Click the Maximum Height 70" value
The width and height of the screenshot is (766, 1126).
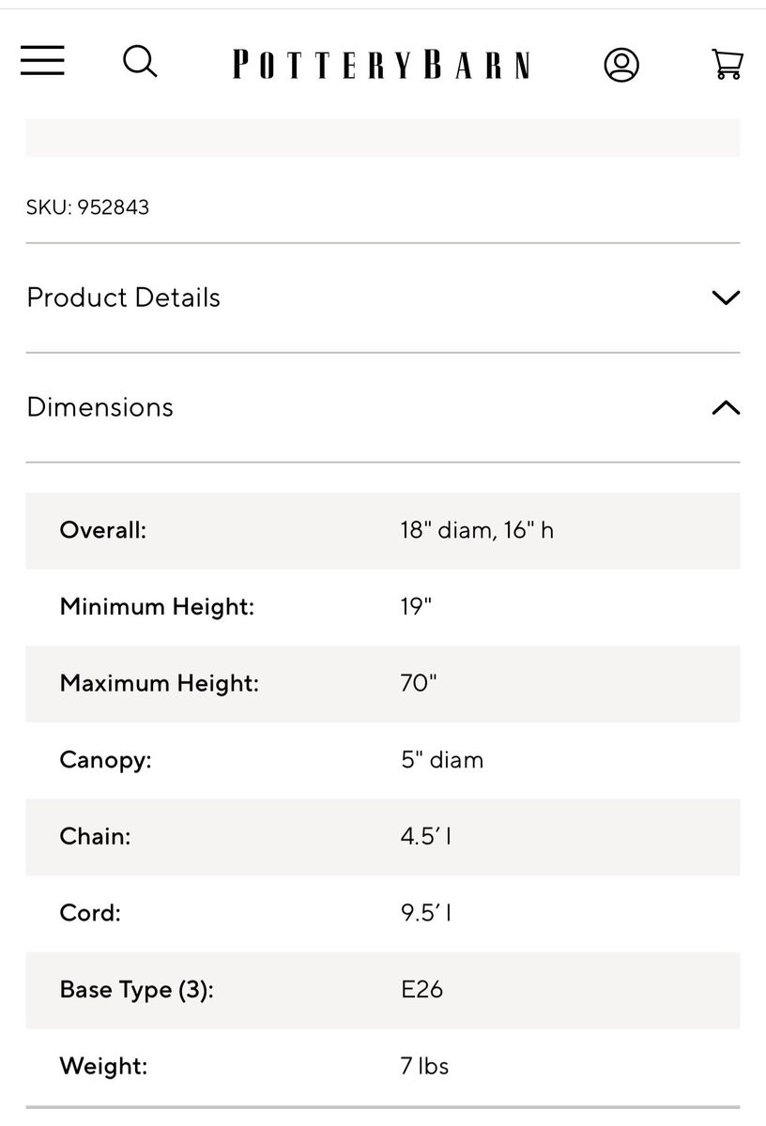[419, 683]
